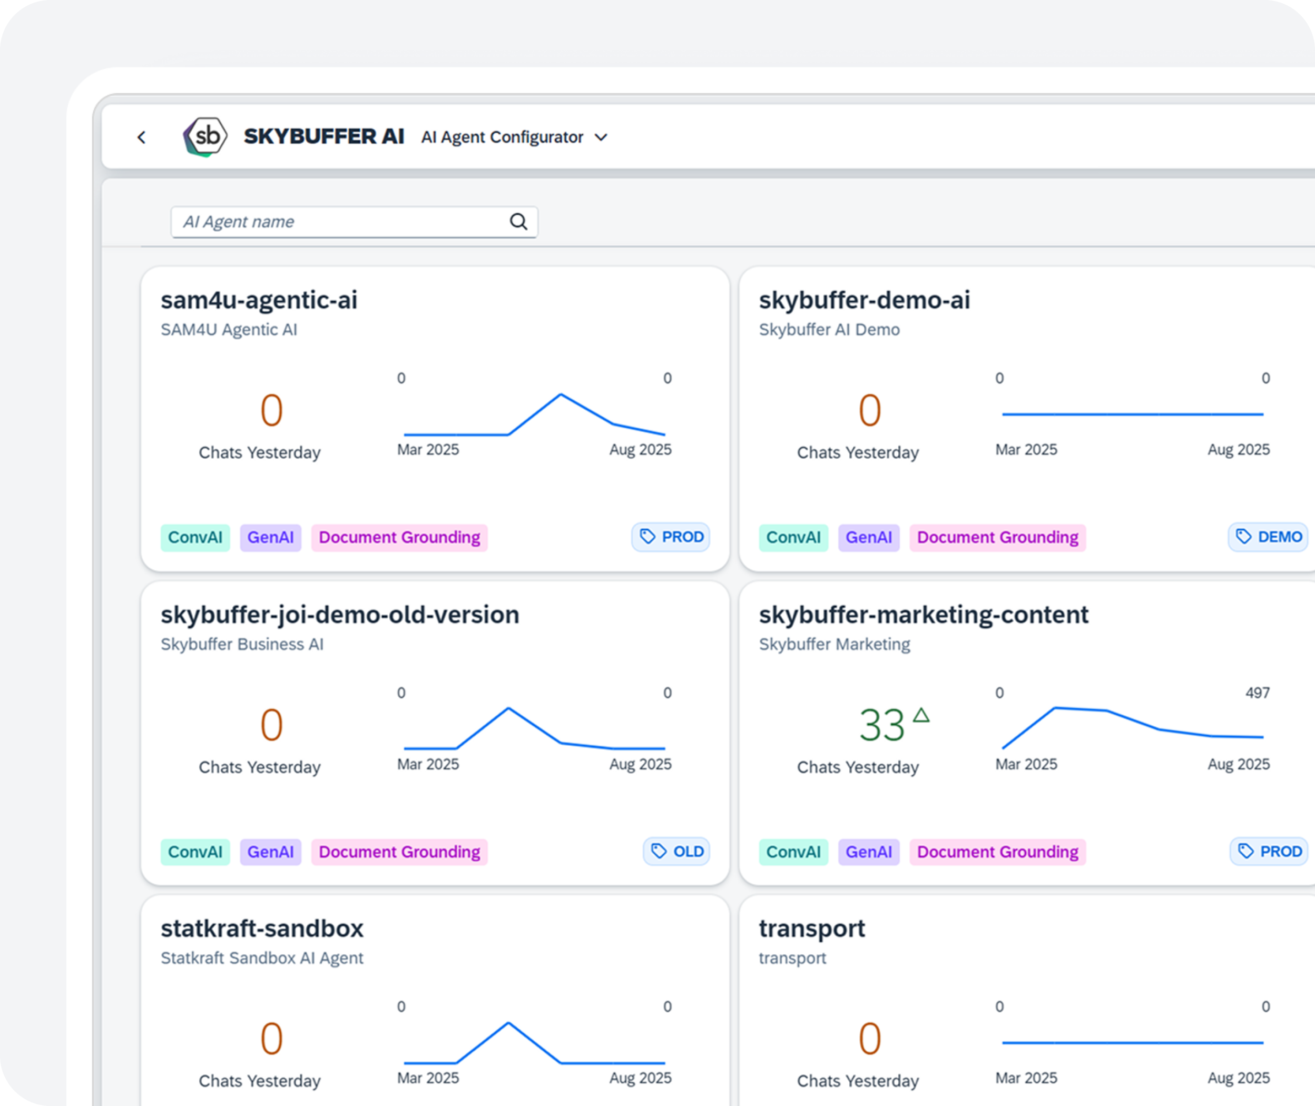Open the transport agent card title

click(x=811, y=929)
